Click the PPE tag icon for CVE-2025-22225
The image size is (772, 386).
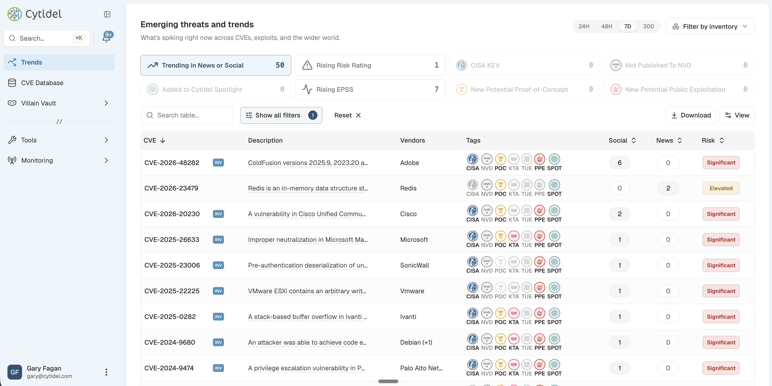540,288
